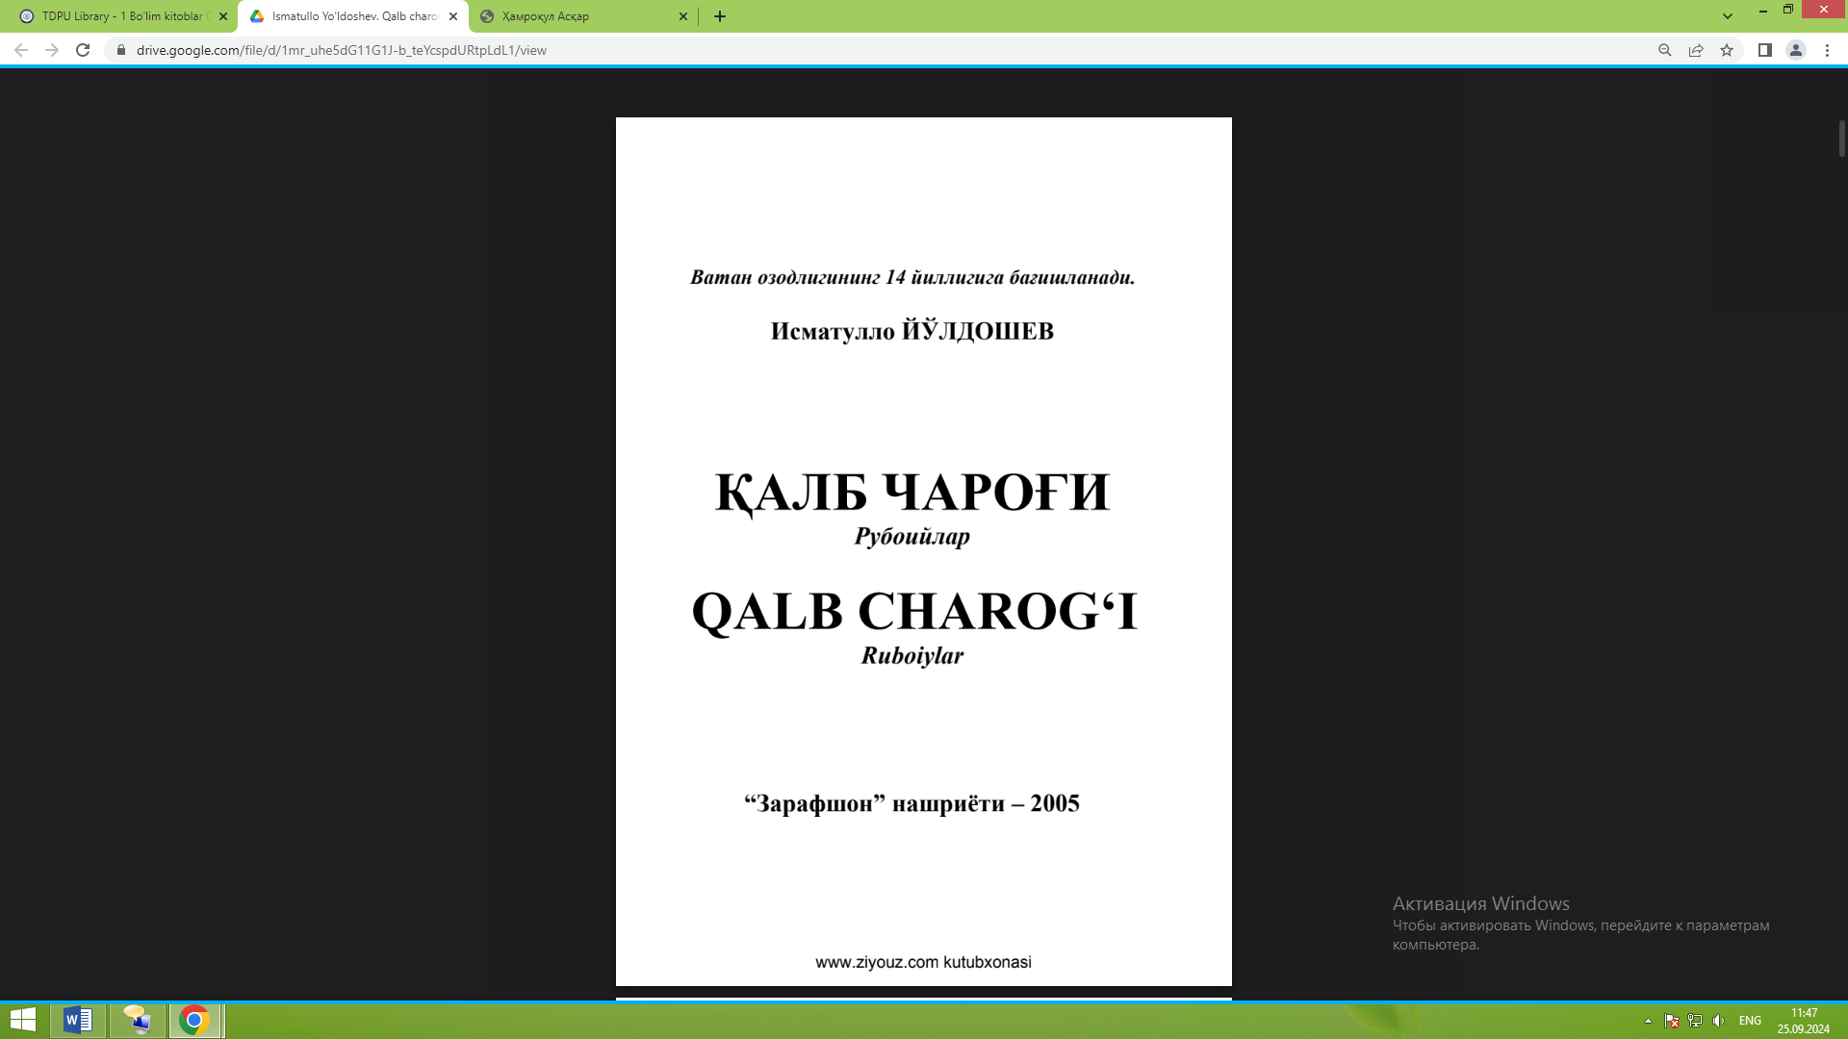Viewport: 1848px width, 1039px height.
Task: Open the Chrome profile avatar icon
Action: (x=1796, y=50)
